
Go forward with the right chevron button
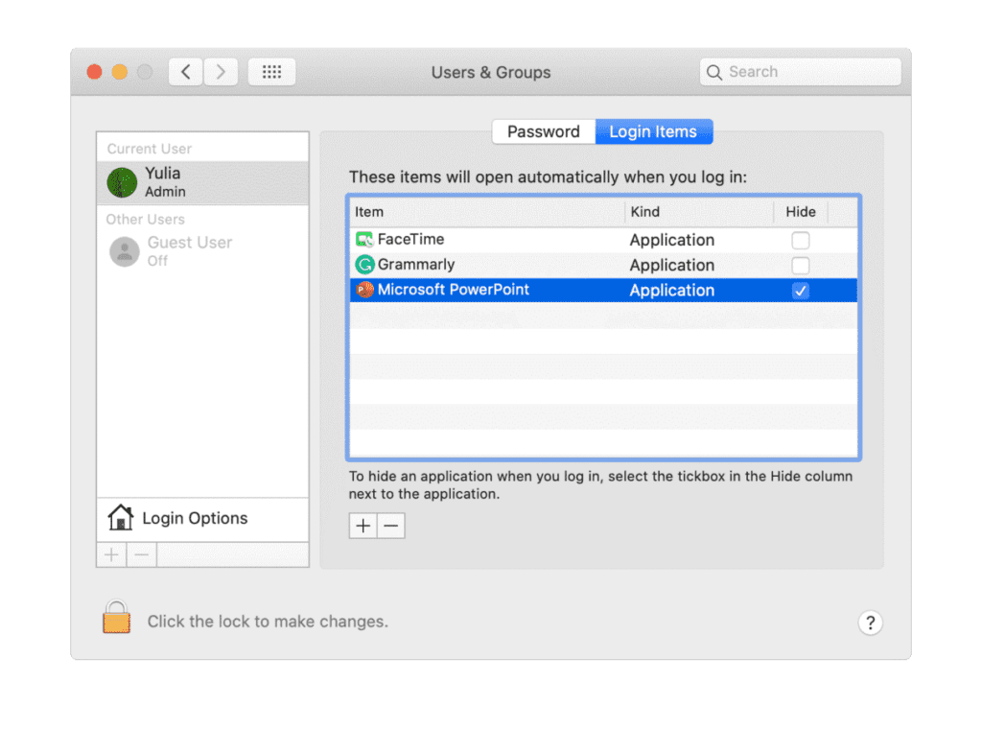tap(221, 72)
